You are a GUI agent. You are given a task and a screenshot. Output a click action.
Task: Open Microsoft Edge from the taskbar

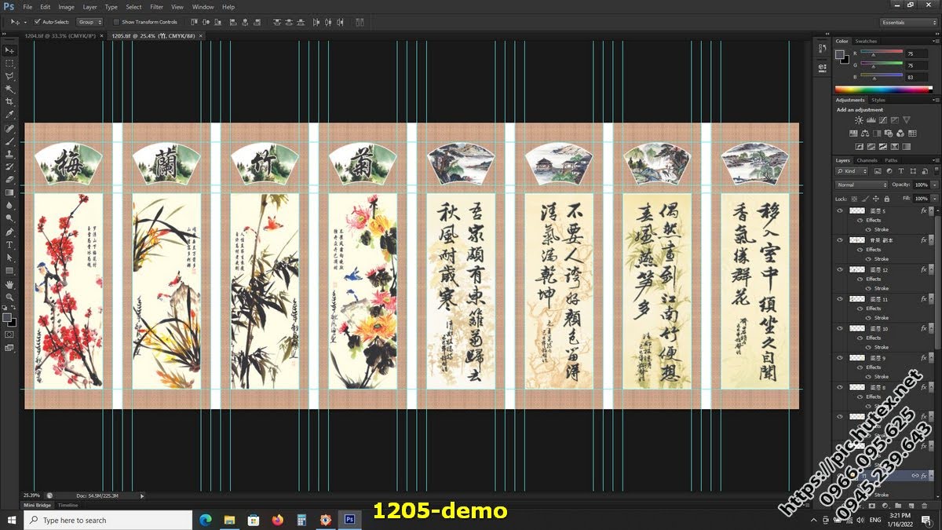point(206,520)
